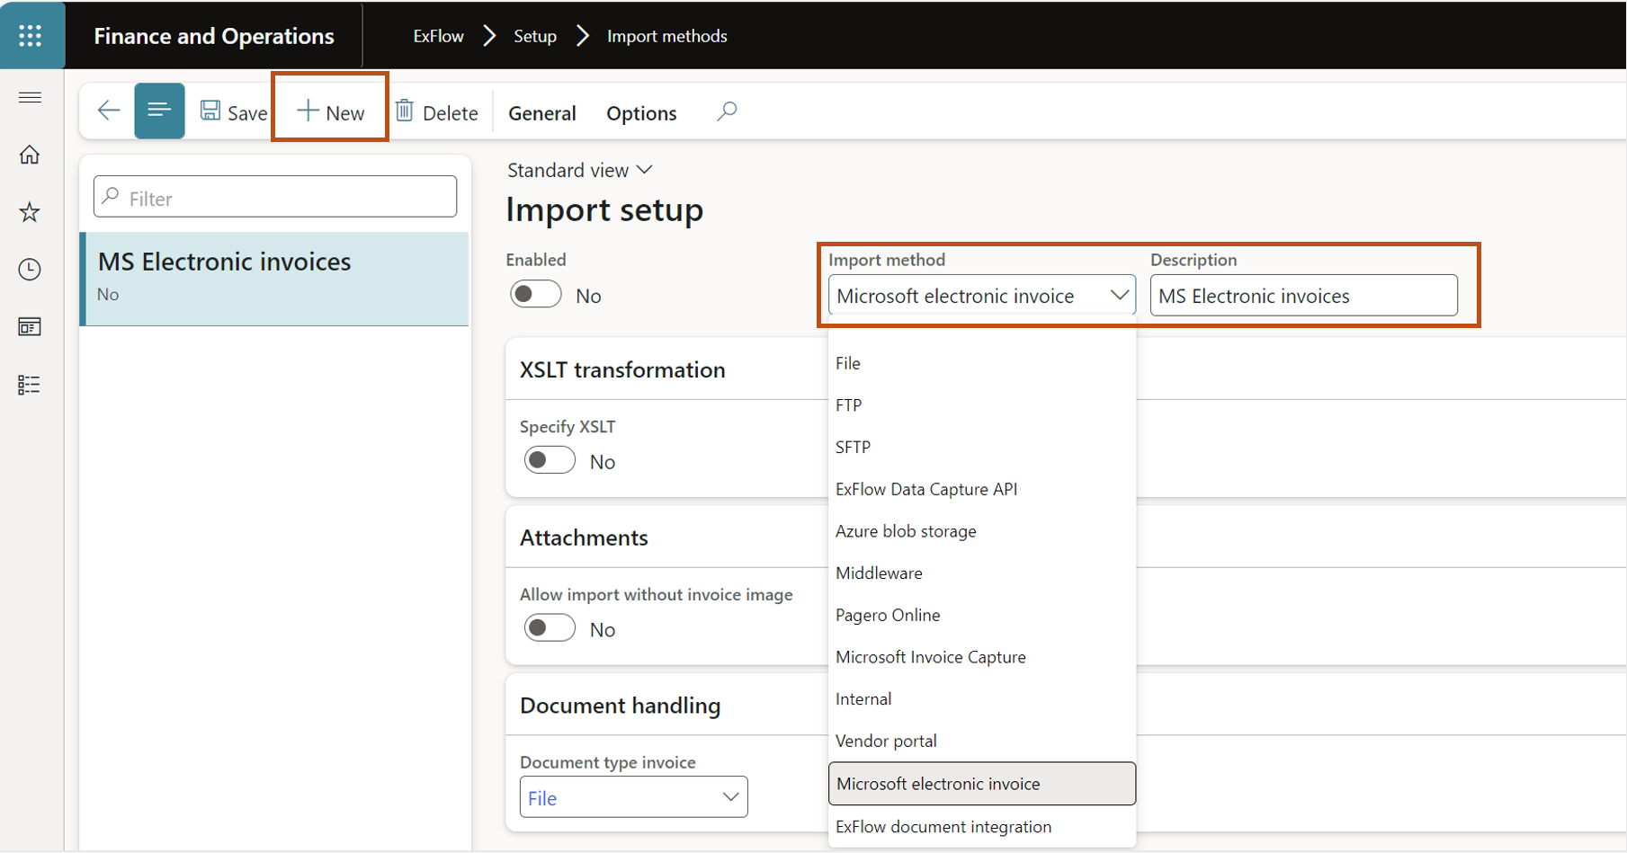Expand the navigation pane hamburger menu
1627x853 pixels.
point(30,97)
